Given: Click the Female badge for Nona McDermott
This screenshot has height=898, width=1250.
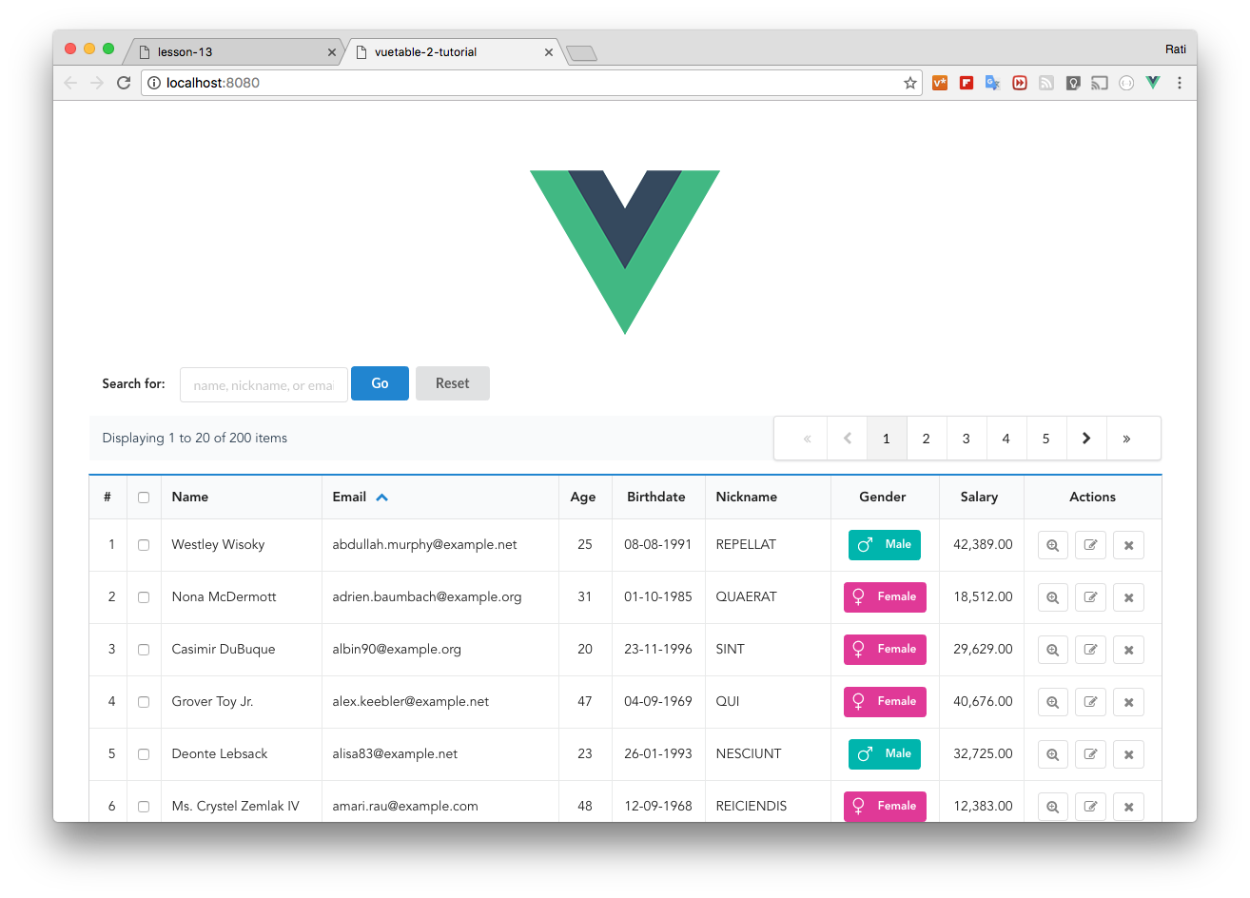Looking at the screenshot, I should tap(885, 597).
